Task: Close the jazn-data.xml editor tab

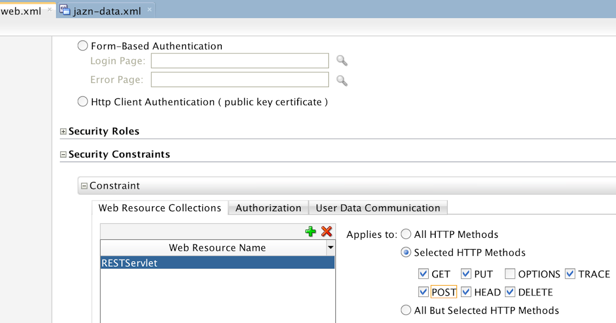Action: [149, 9]
